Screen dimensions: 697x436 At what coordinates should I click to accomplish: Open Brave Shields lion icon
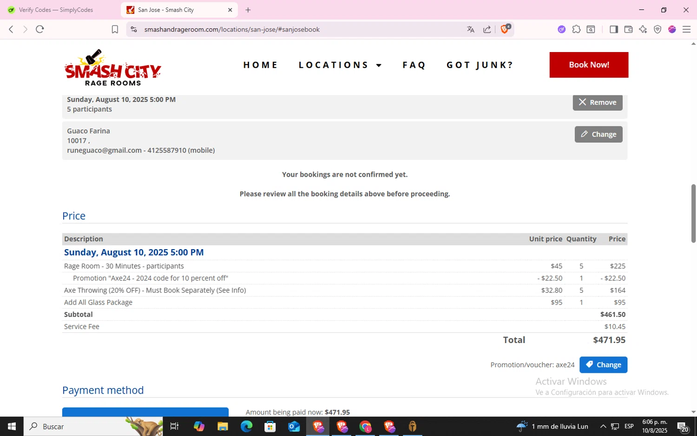click(505, 29)
